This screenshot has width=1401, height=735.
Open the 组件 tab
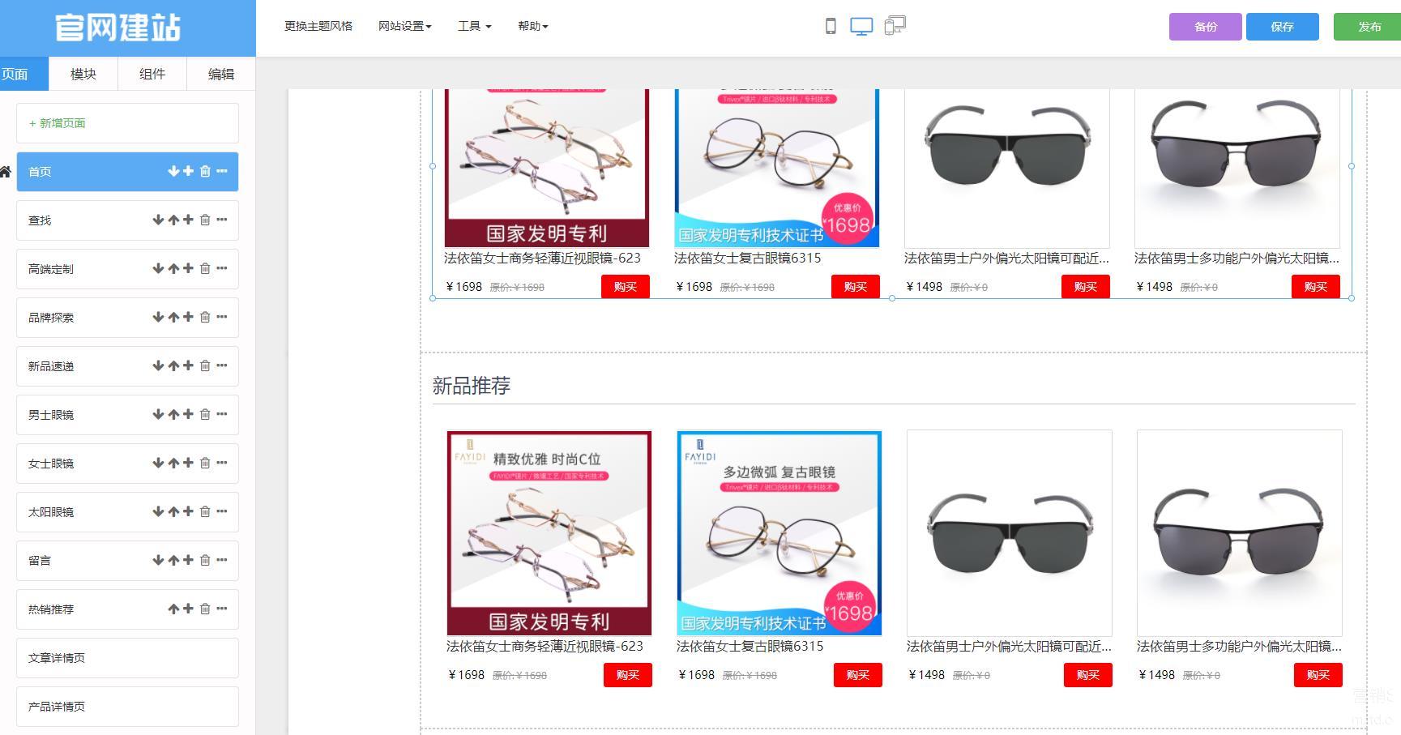coord(152,74)
